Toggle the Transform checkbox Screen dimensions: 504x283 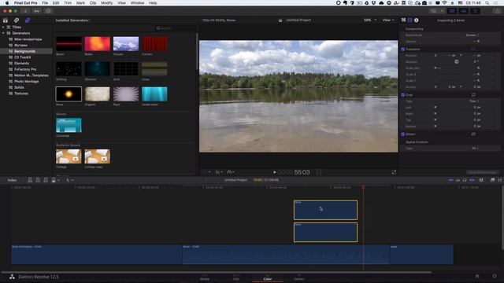[x=403, y=50]
